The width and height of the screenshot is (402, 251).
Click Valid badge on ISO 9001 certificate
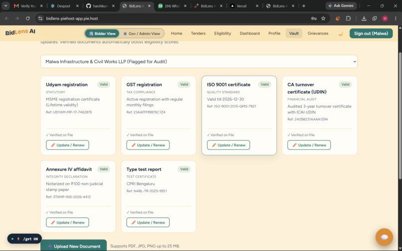coord(264,84)
